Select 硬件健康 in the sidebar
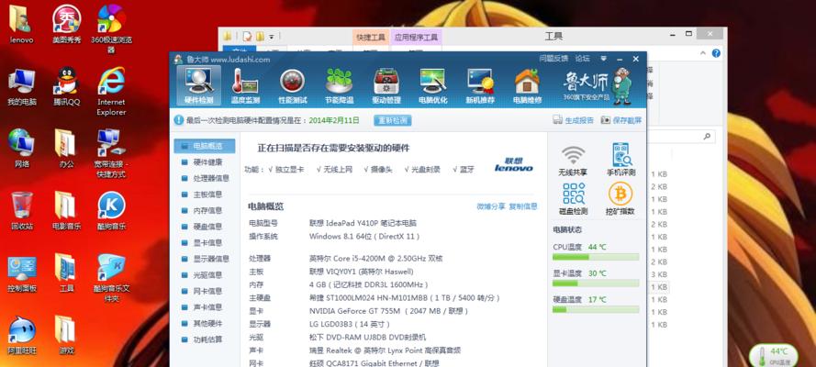The height and width of the screenshot is (367, 816). 204,162
